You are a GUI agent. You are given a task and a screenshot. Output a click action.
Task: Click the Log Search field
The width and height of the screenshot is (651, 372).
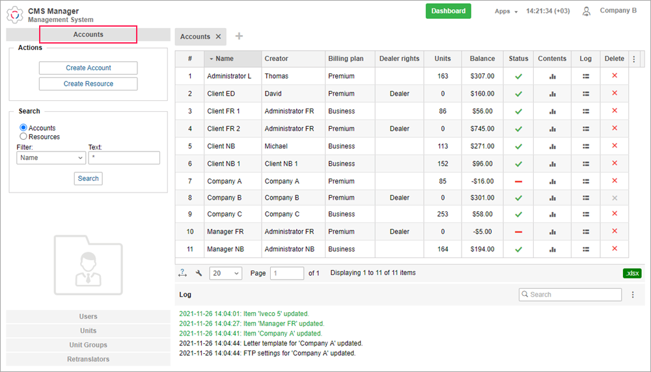[570, 295]
